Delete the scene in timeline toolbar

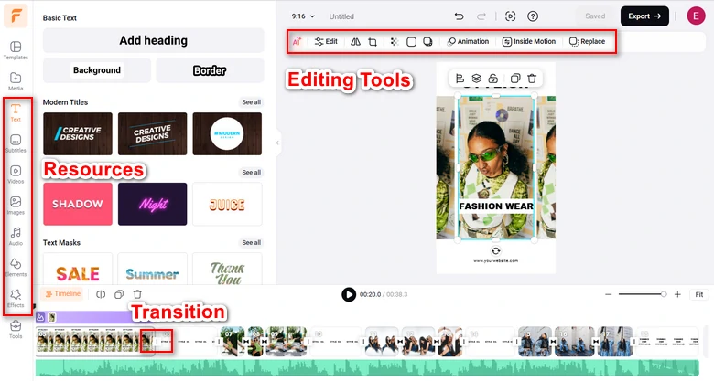pyautogui.click(x=137, y=294)
